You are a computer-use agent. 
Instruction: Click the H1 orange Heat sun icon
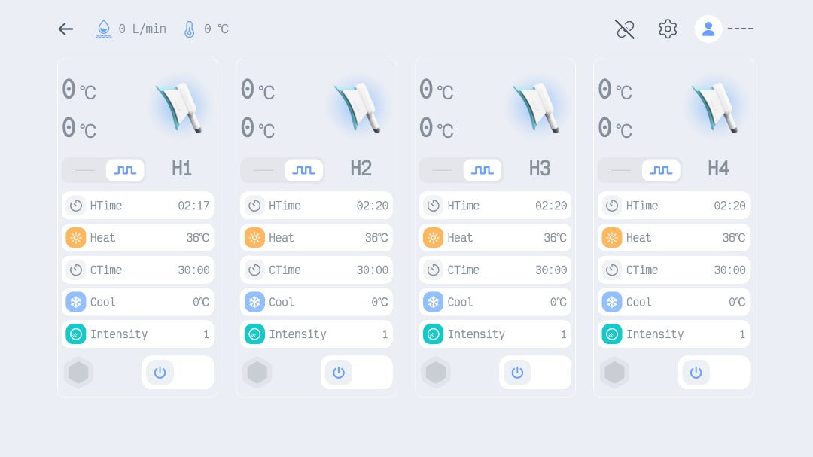tap(76, 238)
